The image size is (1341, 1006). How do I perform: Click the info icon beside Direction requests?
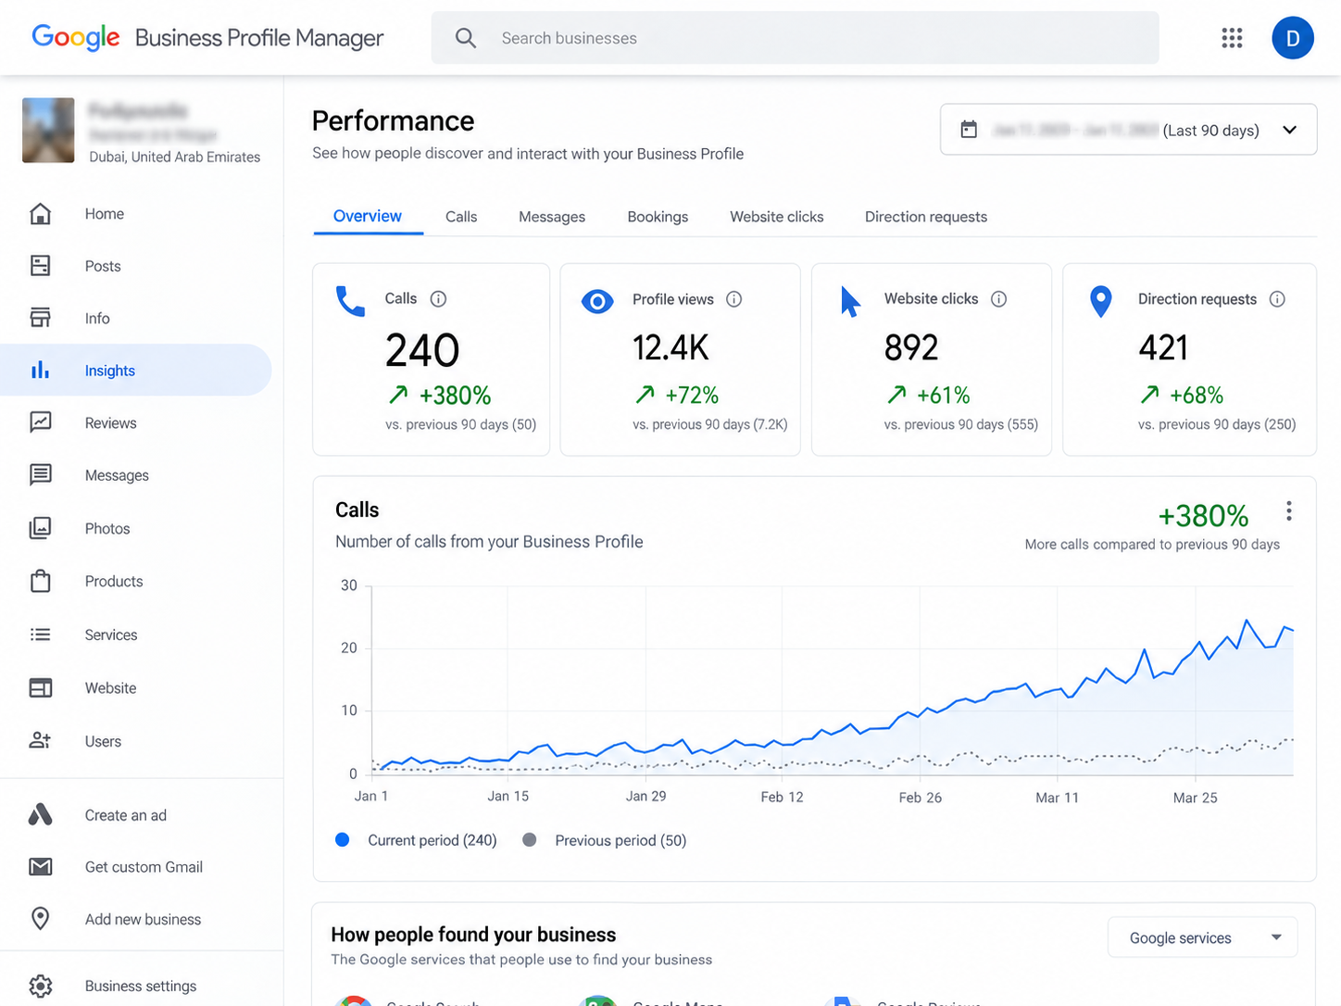pos(1277,299)
